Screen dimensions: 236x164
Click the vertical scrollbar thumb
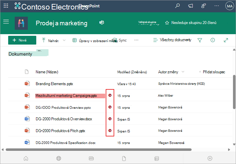[234, 92]
